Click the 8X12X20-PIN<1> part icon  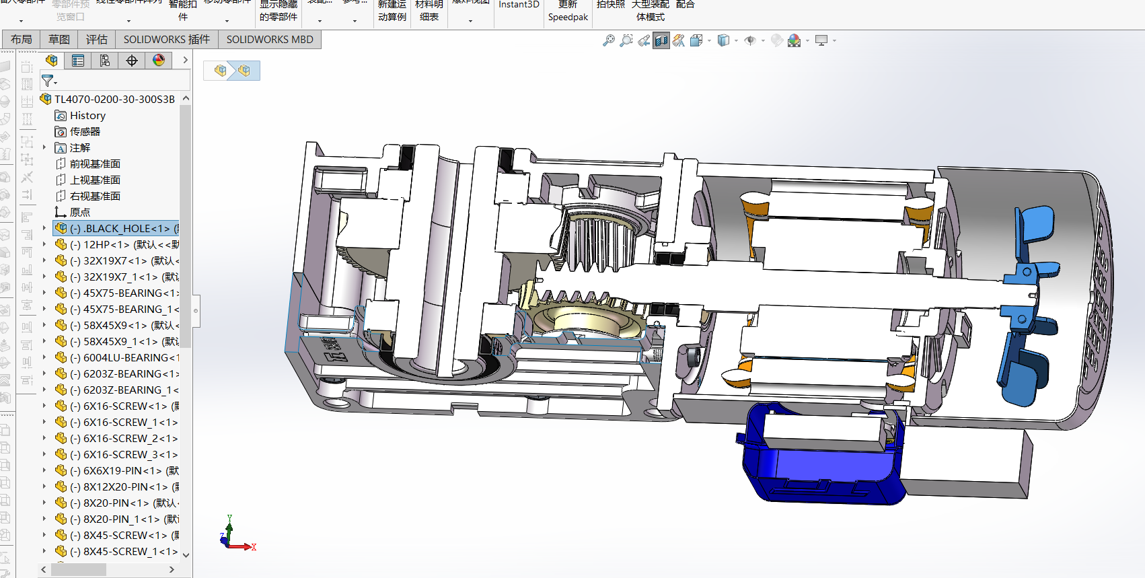click(61, 486)
